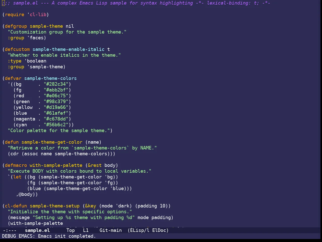Click the L1 line number in mode line

click(x=86, y=230)
